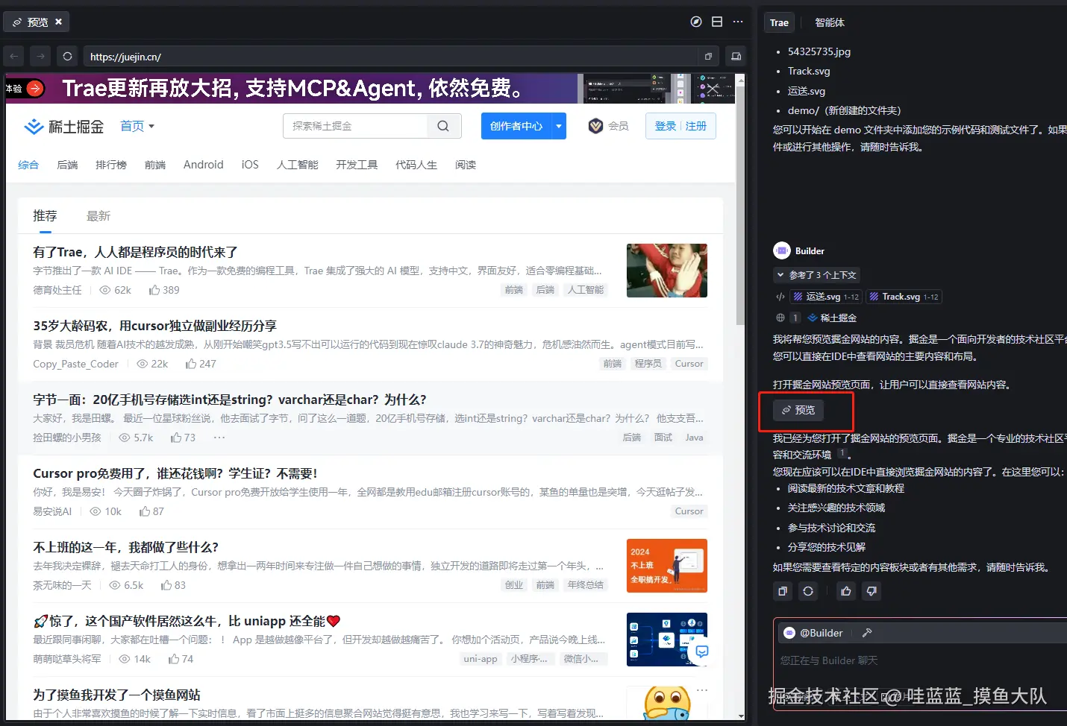Open thumbnail of 不上班的这一年 article
The width and height of the screenshot is (1067, 726).
(667, 566)
